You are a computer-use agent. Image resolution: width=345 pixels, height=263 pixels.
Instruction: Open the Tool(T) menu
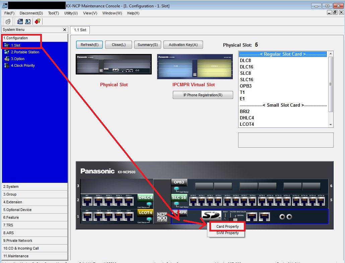54,13
